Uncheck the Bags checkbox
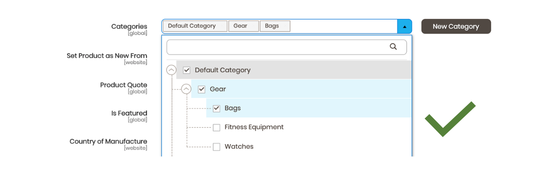This screenshot has width=553, height=175. (216, 109)
